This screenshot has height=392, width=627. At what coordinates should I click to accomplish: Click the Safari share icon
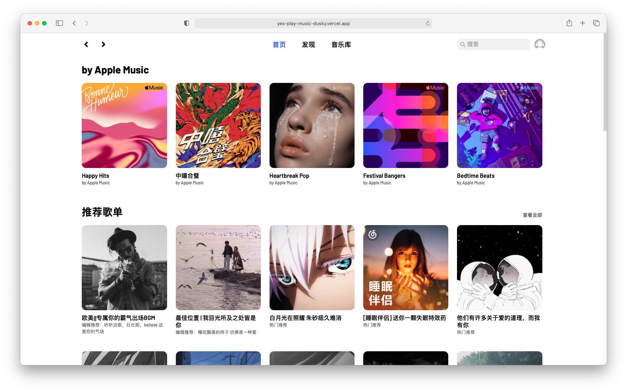[569, 23]
